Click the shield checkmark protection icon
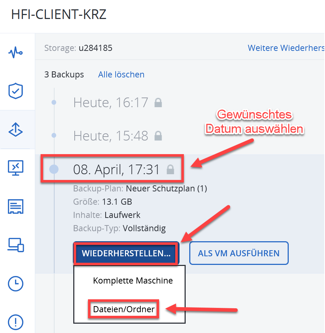 (x=15, y=91)
